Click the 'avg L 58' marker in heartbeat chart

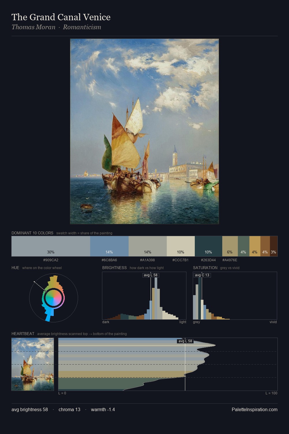coord(185,341)
